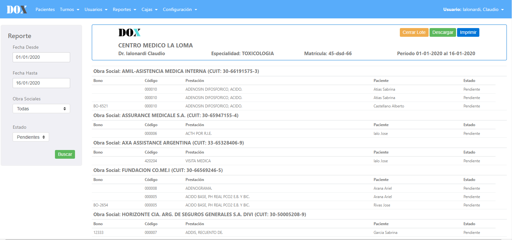
Task: Click the DOX logo in navbar
Action: [x=17, y=9]
